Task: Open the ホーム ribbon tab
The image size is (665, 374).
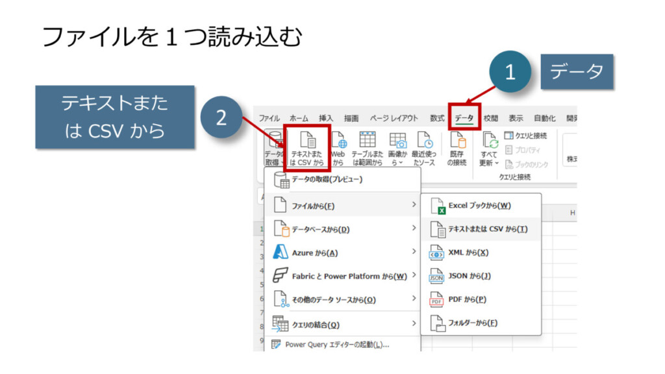Action: point(299,118)
